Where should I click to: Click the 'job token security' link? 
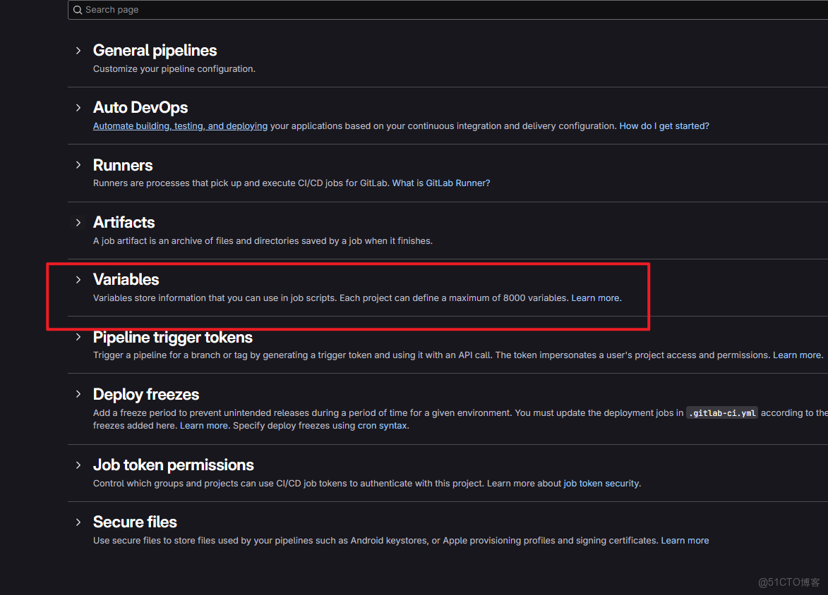(x=599, y=483)
